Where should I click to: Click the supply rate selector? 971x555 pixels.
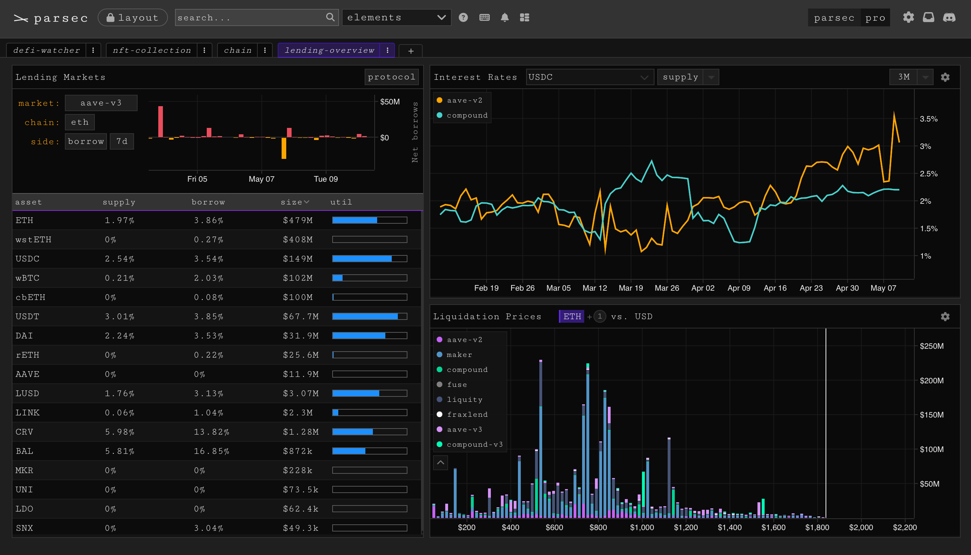coord(680,77)
